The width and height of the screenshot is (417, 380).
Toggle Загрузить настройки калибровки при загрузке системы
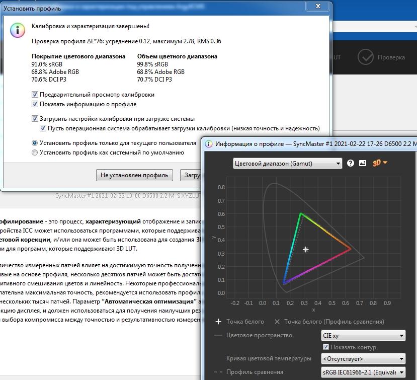tap(35, 119)
